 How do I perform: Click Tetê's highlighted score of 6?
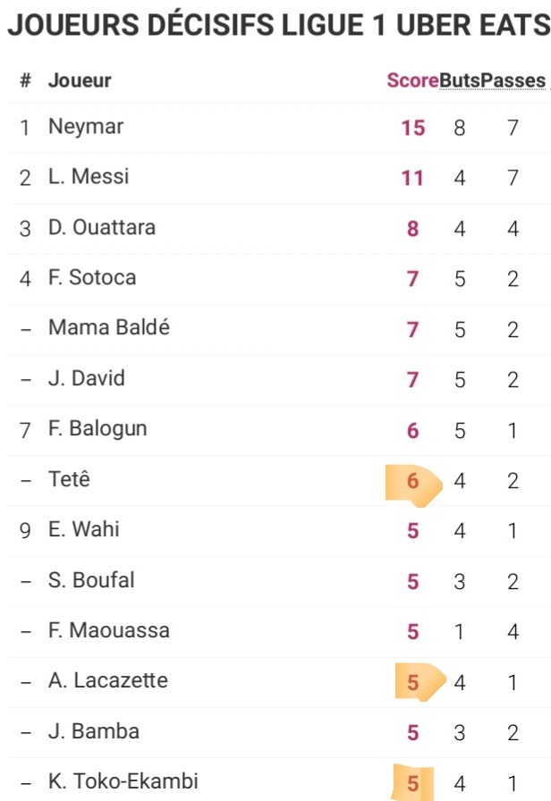412,481
